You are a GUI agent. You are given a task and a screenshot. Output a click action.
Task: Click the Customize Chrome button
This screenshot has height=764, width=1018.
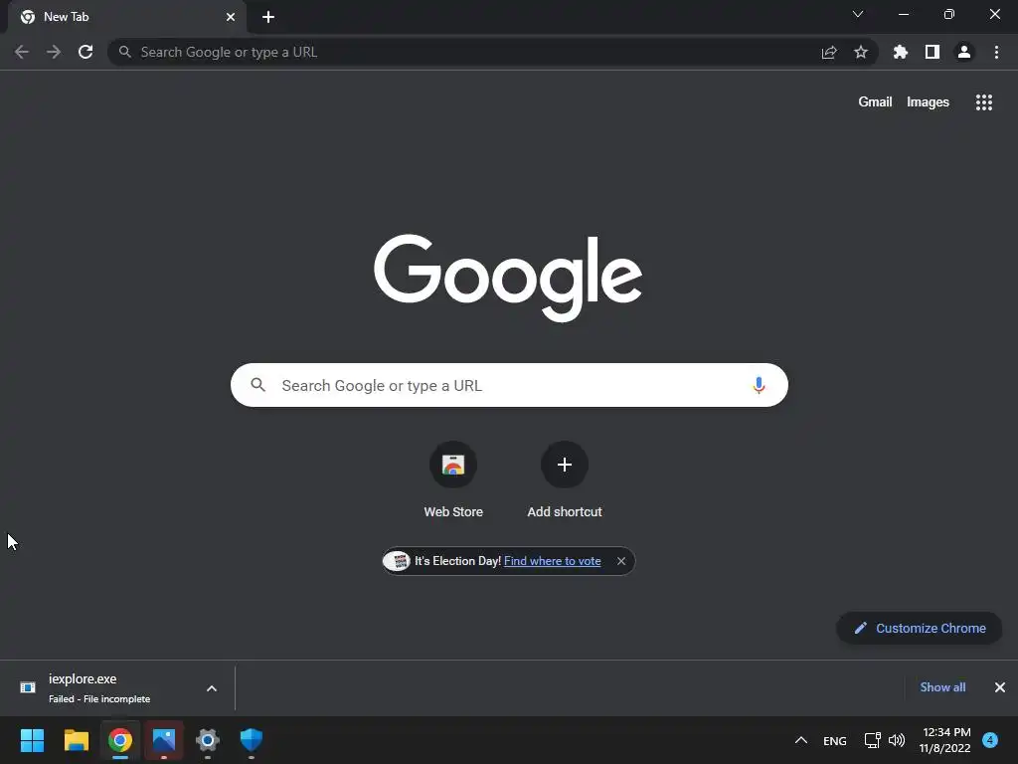coord(920,629)
